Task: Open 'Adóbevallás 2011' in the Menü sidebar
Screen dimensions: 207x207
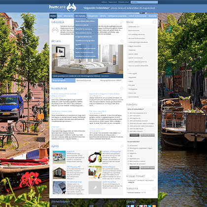Action: coord(134,27)
